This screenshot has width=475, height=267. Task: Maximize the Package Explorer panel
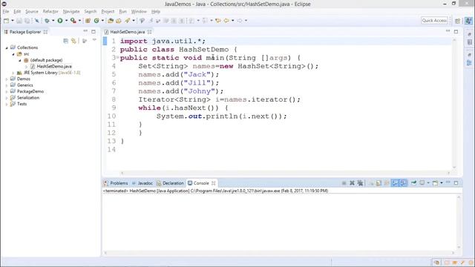(x=94, y=31)
